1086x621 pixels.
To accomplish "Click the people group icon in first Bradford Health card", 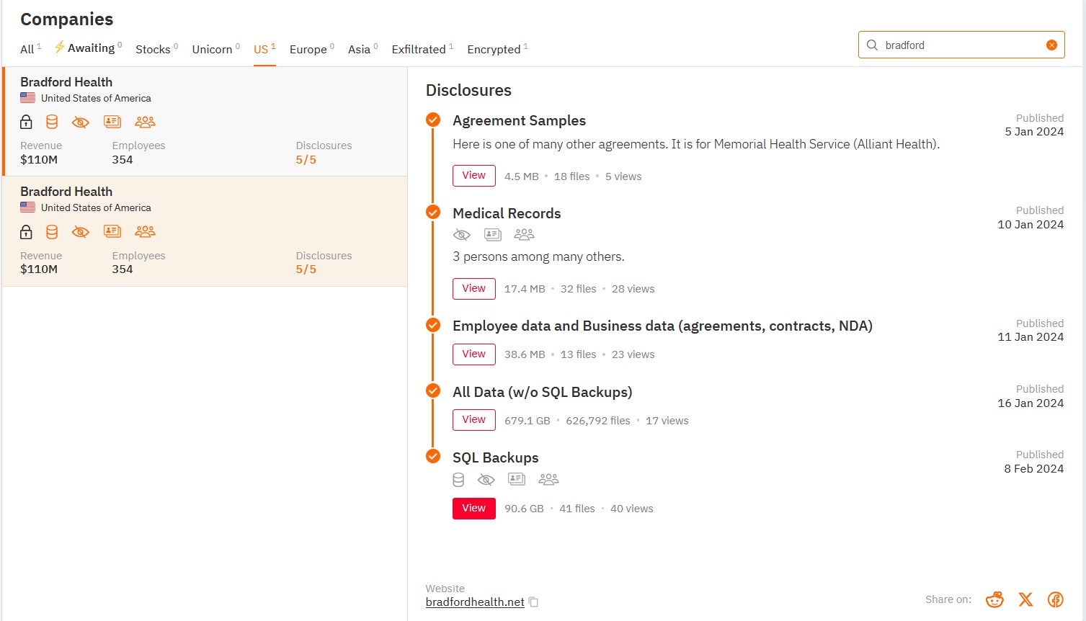I will click(x=145, y=122).
